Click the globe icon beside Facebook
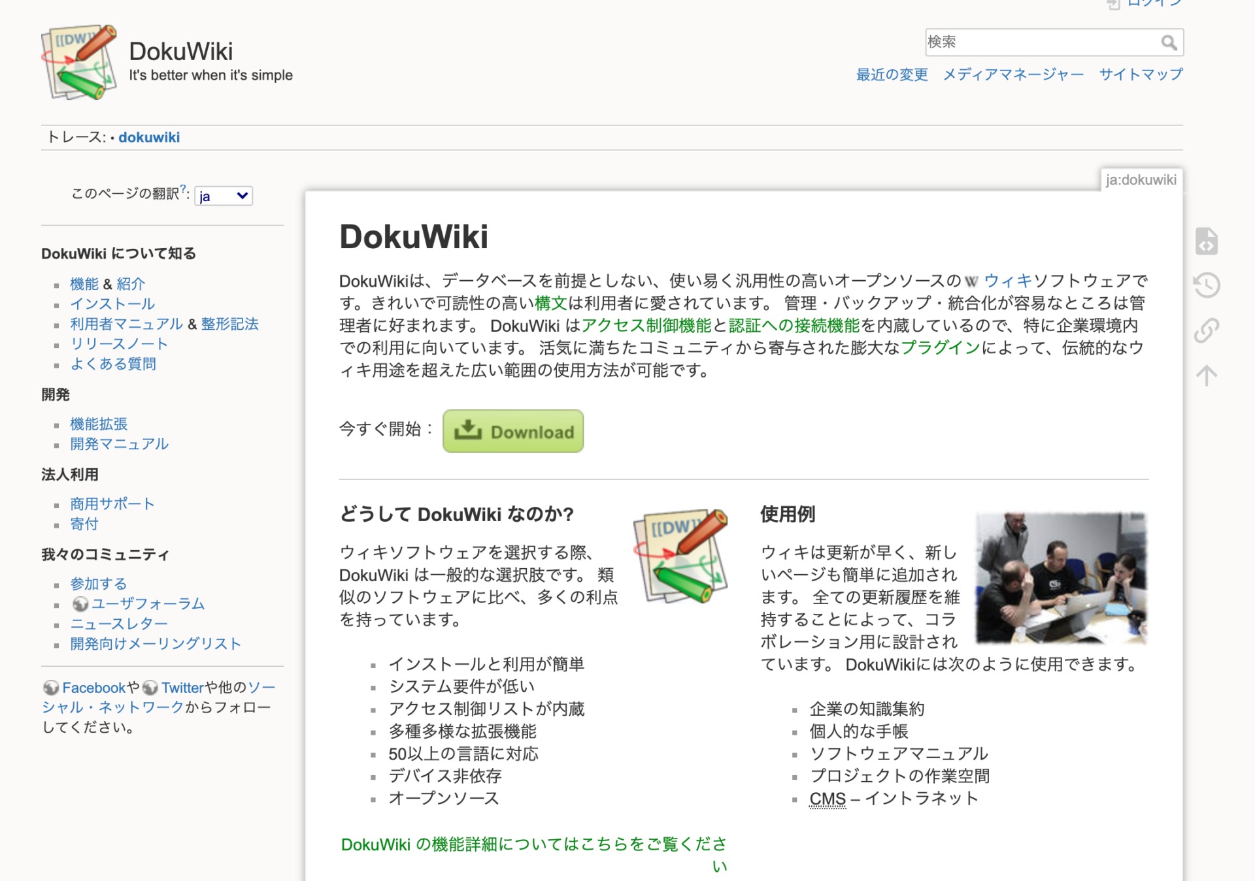This screenshot has width=1255, height=881. pos(52,688)
